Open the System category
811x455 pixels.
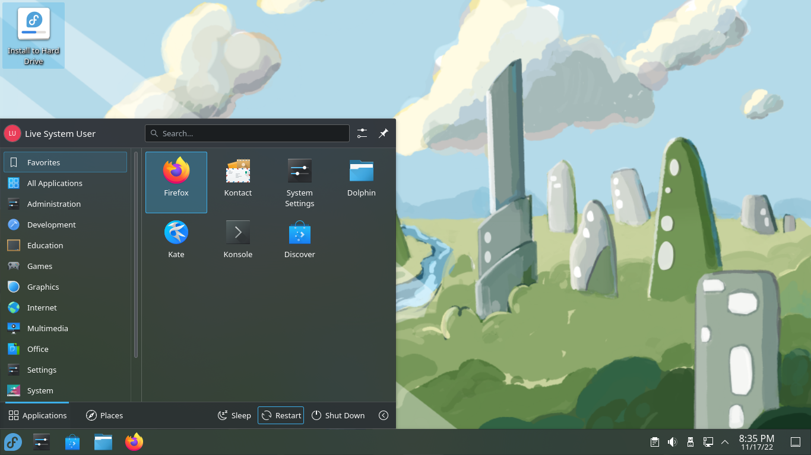(x=65, y=390)
